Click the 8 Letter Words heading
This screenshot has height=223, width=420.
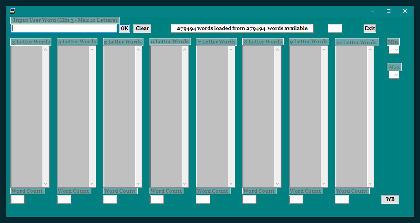pos(263,42)
